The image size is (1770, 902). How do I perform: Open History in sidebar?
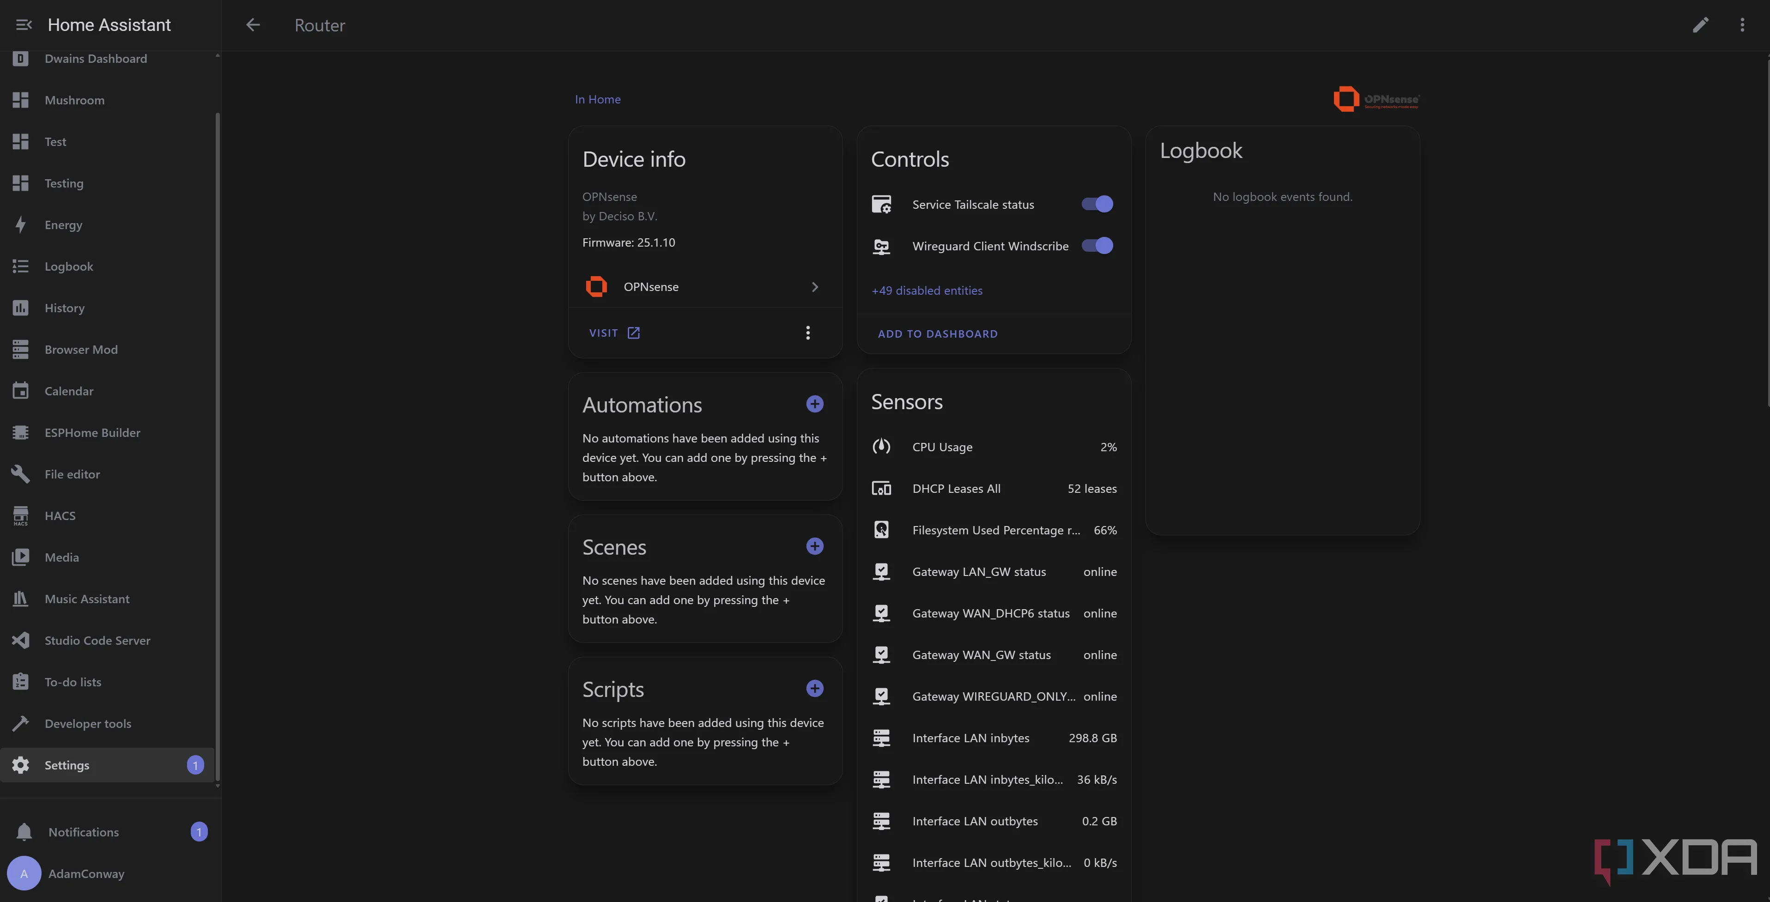[108, 308]
